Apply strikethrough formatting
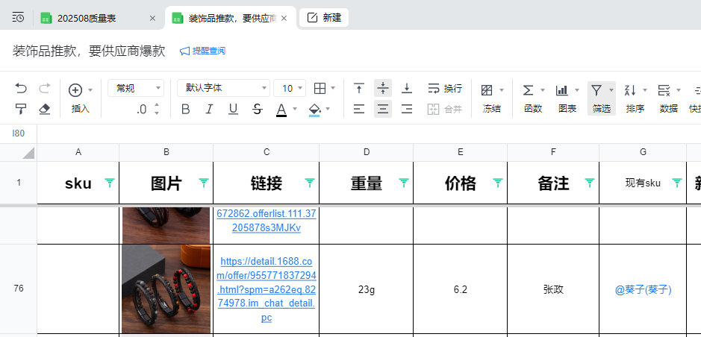701x337 pixels. point(258,110)
